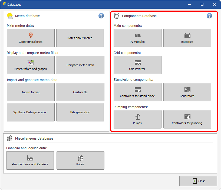Click 'Financial and logistic data:' label
The image size is (221, 190).
pos(27,148)
